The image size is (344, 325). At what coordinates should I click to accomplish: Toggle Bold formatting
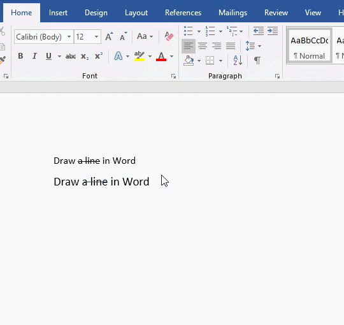pyautogui.click(x=20, y=56)
